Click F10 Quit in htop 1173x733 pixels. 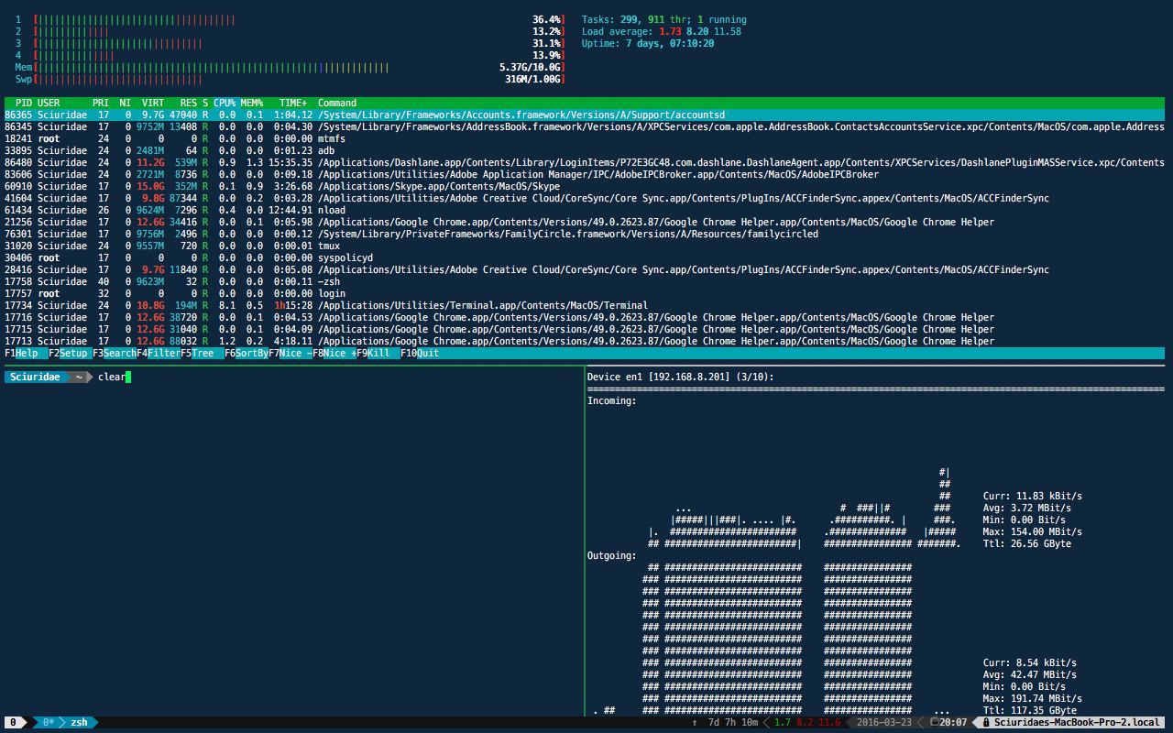click(x=420, y=353)
